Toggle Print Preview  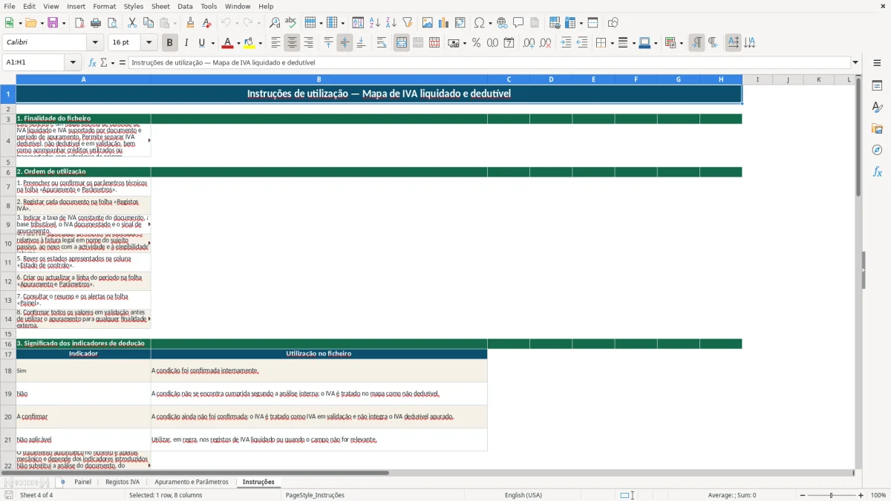(112, 23)
